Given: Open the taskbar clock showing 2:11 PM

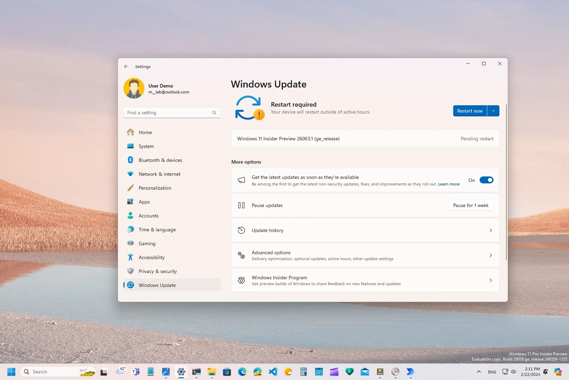Looking at the screenshot, I should 530,372.
